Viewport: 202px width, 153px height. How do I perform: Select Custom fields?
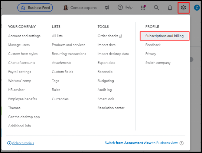(62, 72)
